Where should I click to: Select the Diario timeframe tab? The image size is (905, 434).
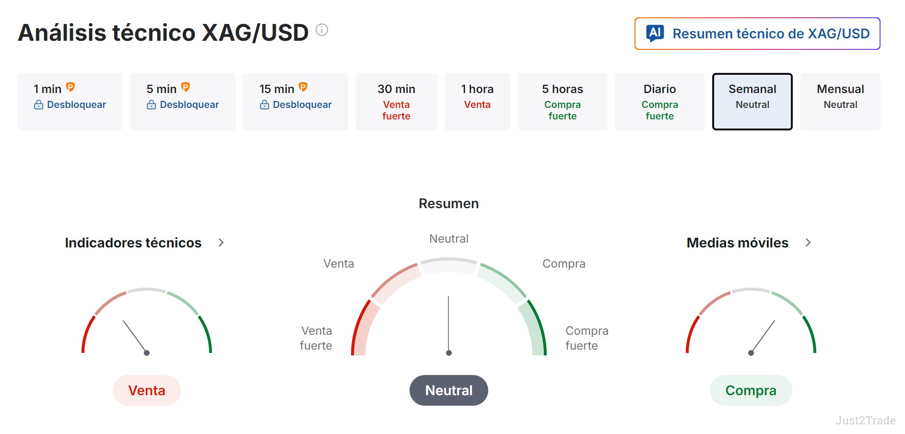click(x=659, y=102)
